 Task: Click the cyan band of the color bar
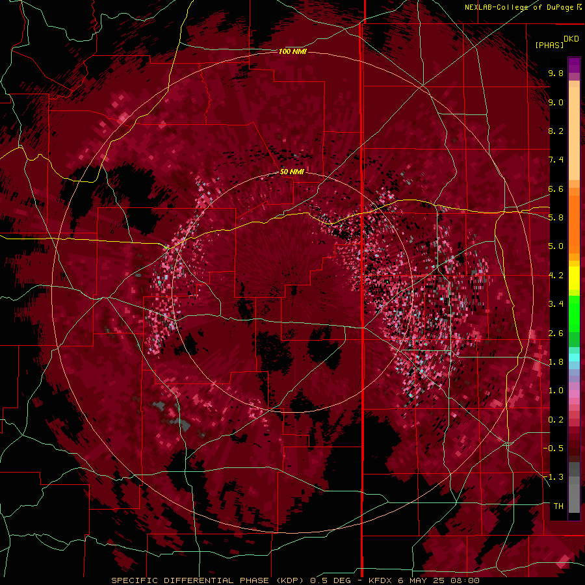(574, 357)
